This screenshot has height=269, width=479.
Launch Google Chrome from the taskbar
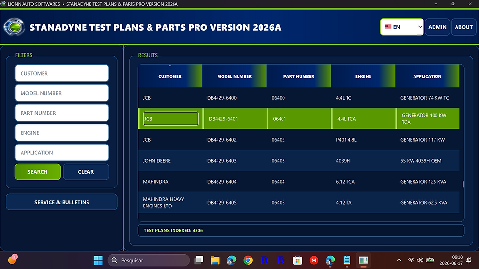(x=248, y=260)
